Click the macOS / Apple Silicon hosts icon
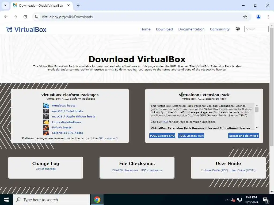This screenshot has height=205, width=274. pyautogui.click(x=46, y=116)
